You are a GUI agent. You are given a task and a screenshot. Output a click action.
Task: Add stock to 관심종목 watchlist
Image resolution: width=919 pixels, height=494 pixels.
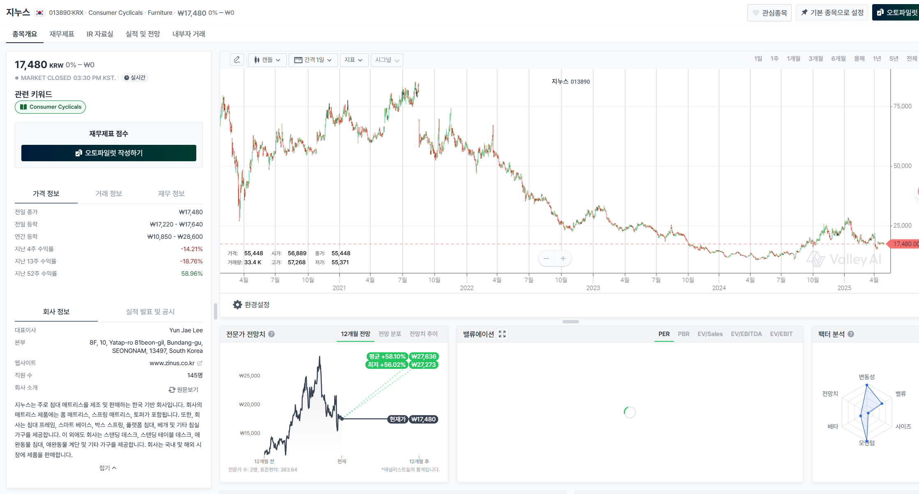(x=769, y=13)
